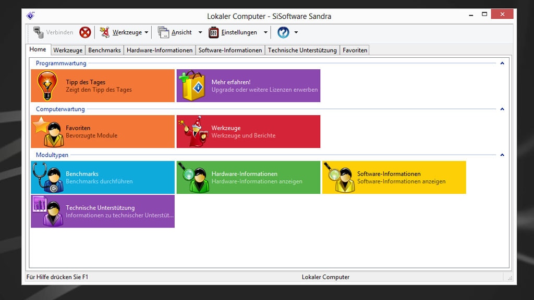
Task: Click the yellow Software-Informationen magnifier icon
Action: point(339,178)
